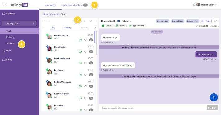
Task: Click the Tags button
Action: tap(206, 21)
